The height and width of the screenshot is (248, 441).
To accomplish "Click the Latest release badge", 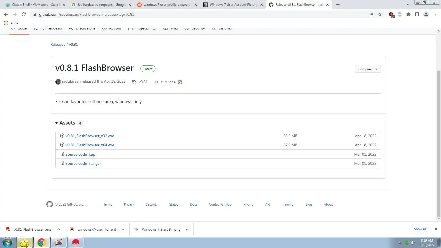I will tap(148, 69).
